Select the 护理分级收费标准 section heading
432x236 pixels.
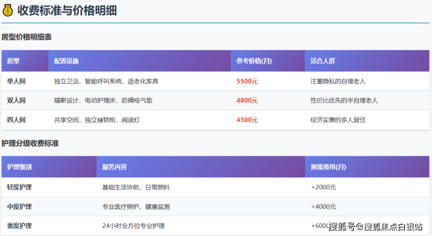30,143
